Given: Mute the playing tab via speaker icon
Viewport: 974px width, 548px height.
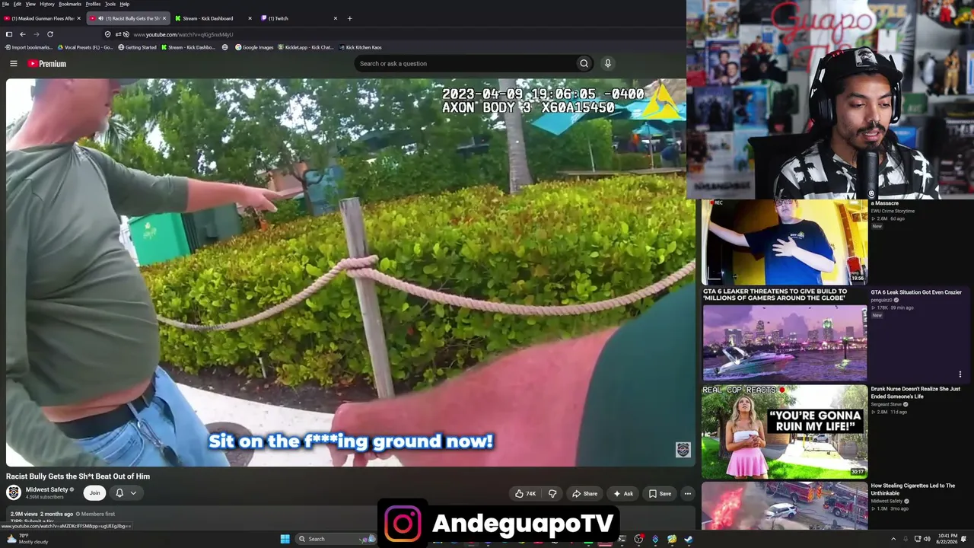Looking at the screenshot, I should click(x=100, y=18).
